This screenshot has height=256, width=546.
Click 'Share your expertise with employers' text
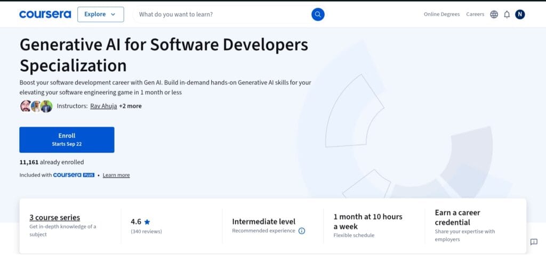click(464, 235)
